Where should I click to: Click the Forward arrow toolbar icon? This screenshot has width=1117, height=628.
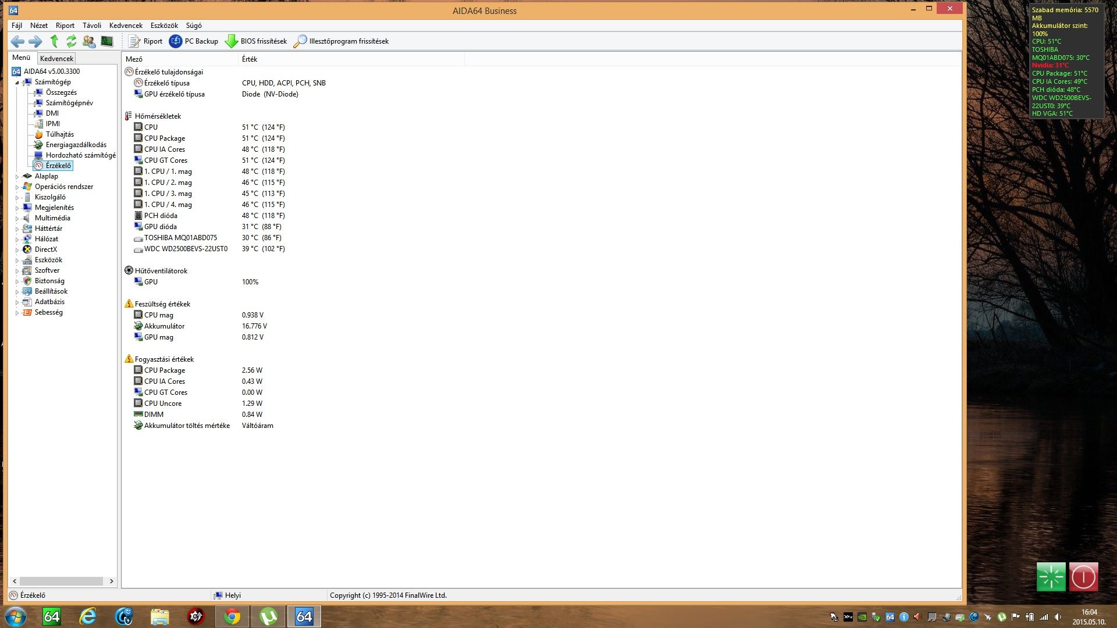tap(35, 41)
